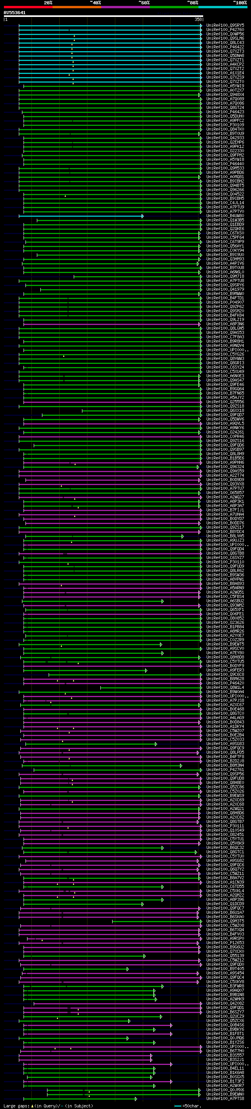Click the UniRef100_Q84TK0 label
The height and width of the screenshot is (1109, 251).
pyautogui.click(x=225, y=129)
